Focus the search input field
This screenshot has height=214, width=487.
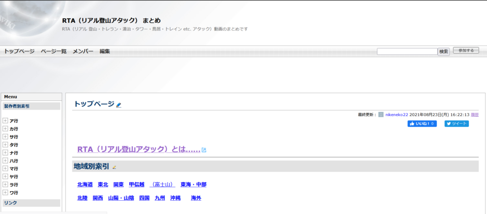(x=407, y=51)
